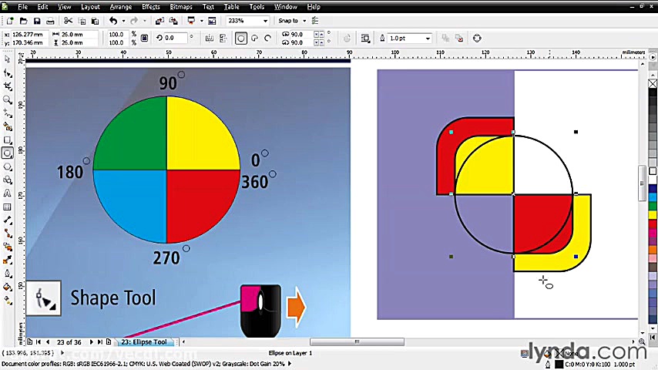658x370 pixels.
Task: Select the Ellipse tool in toolbox
Action: click(7, 153)
